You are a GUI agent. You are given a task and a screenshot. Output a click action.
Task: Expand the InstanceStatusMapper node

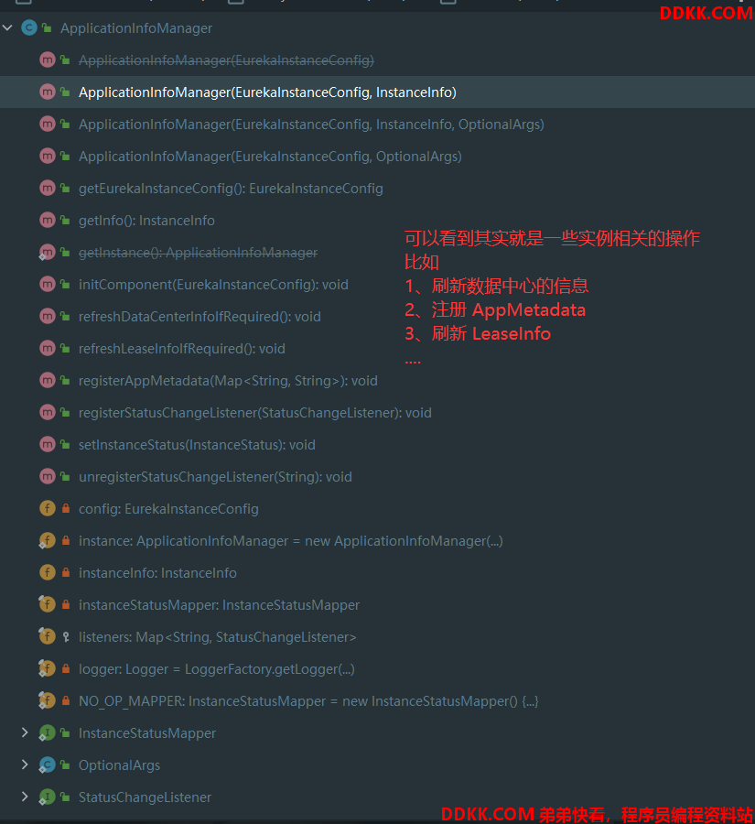click(x=24, y=732)
